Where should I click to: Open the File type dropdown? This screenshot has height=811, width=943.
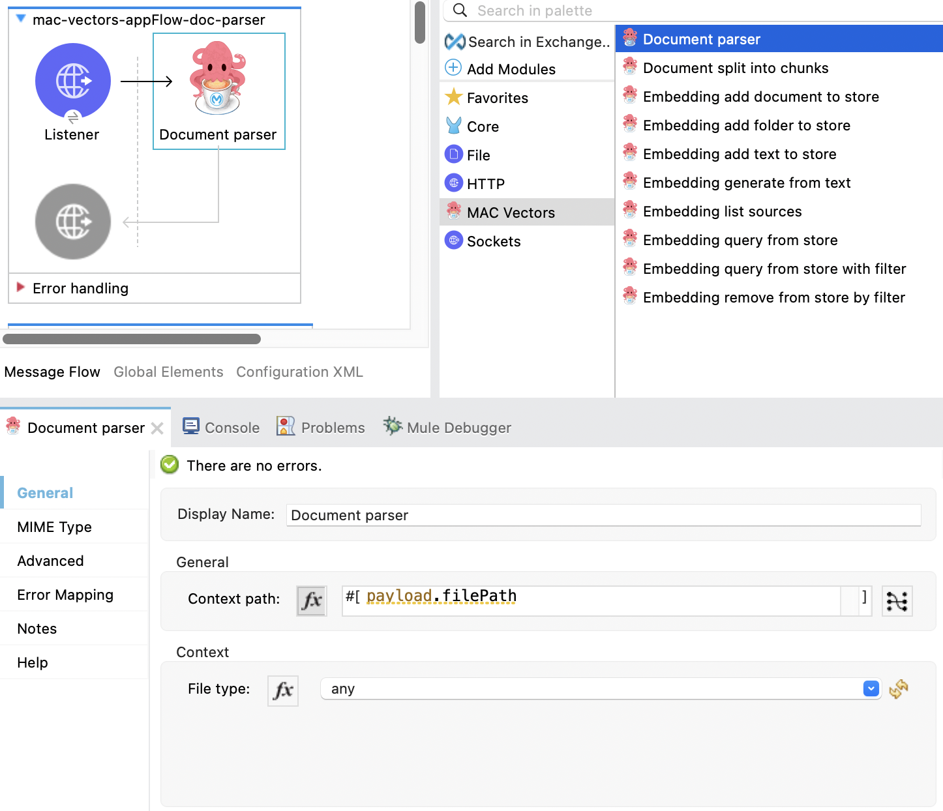click(x=601, y=688)
